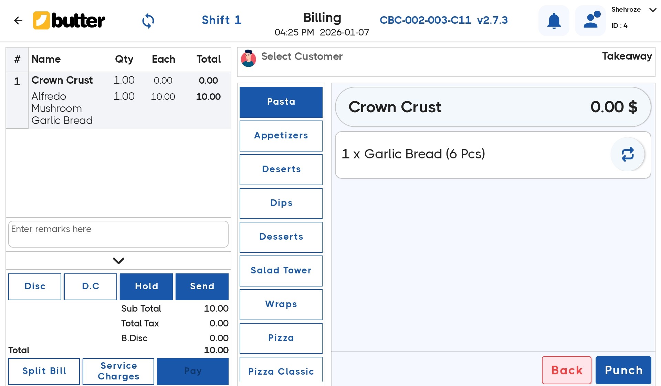Select the Pasta category
The height and width of the screenshot is (386, 661).
click(281, 102)
